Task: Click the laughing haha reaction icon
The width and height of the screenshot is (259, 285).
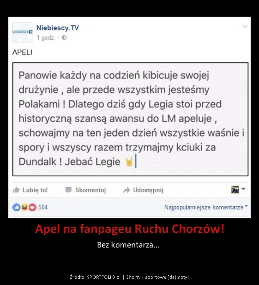Action: (24, 207)
